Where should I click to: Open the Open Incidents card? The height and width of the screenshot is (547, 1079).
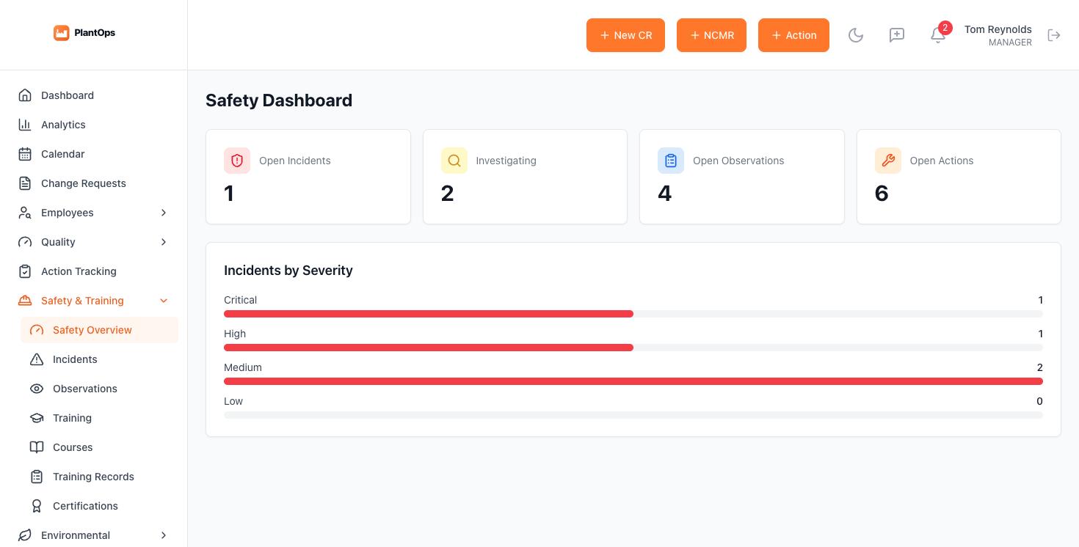pyautogui.click(x=308, y=177)
